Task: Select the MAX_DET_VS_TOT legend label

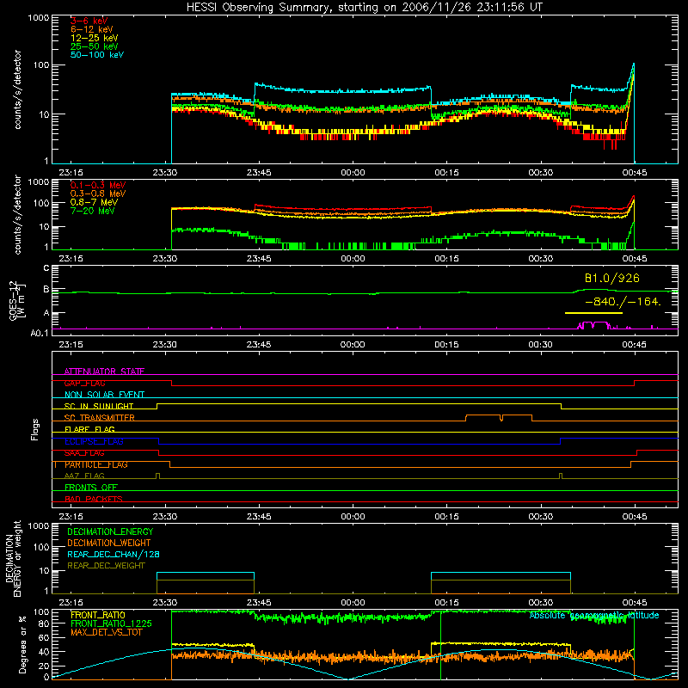Action: pos(106,632)
